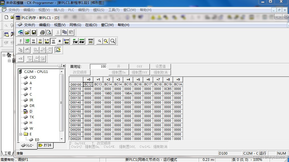Open print preview in the PLC memory toolbar

(x=49, y=32)
